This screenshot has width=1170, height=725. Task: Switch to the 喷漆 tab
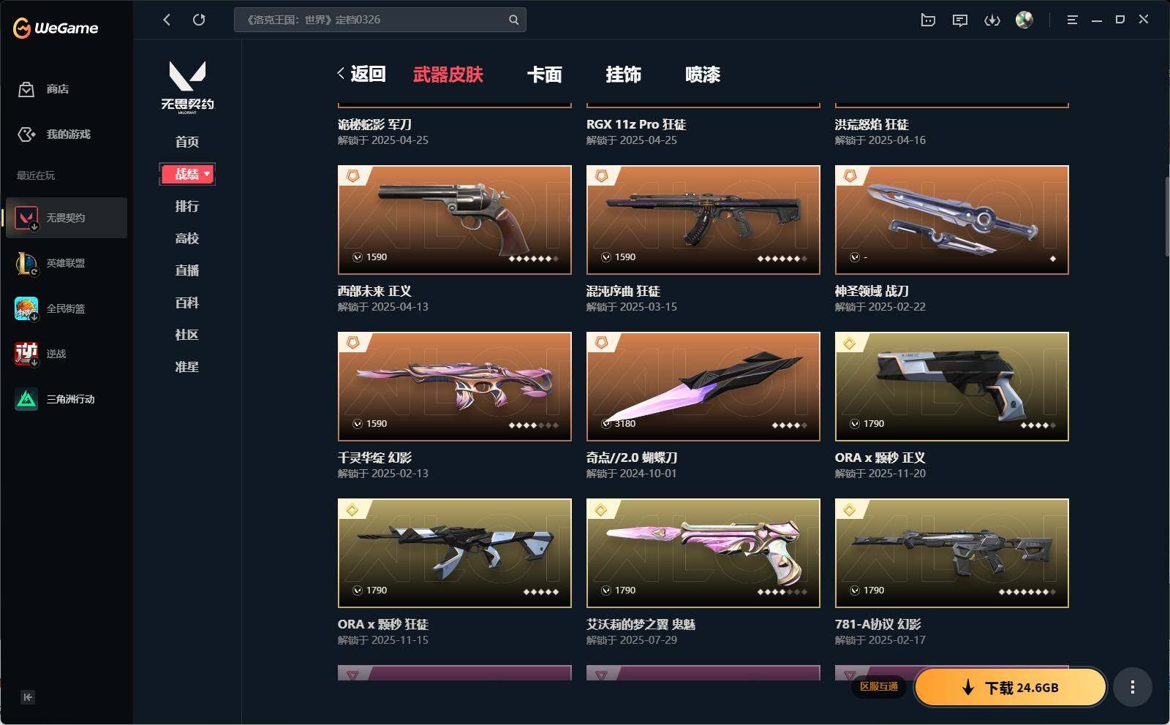703,75
